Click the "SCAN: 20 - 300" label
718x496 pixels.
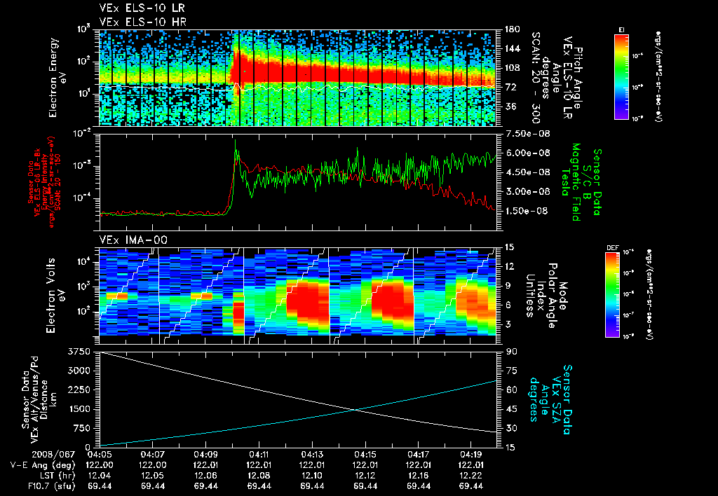tap(535, 78)
